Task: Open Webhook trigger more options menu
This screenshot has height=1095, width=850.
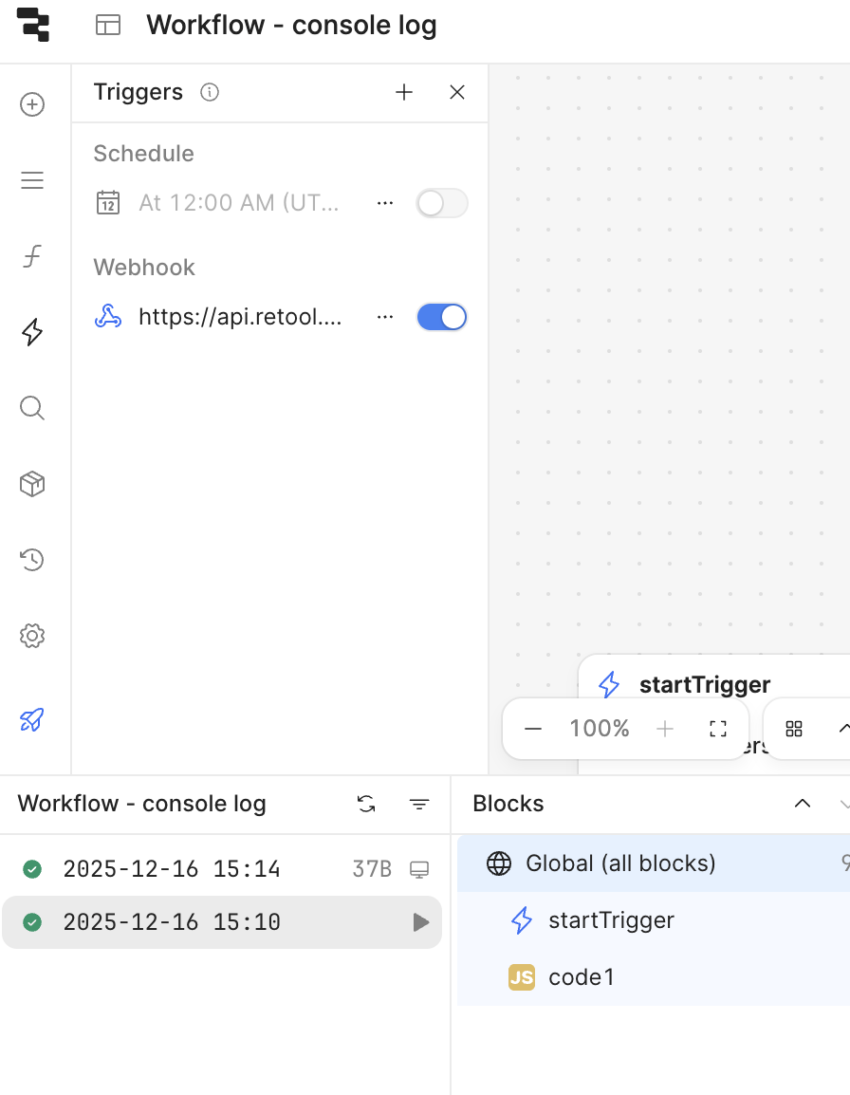Action: click(385, 317)
